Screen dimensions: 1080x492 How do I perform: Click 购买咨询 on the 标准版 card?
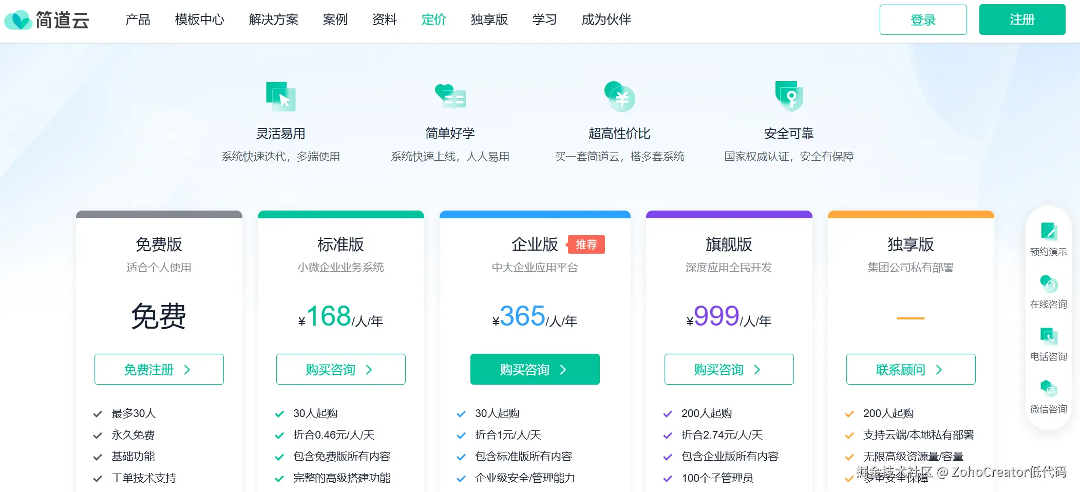[x=340, y=369]
